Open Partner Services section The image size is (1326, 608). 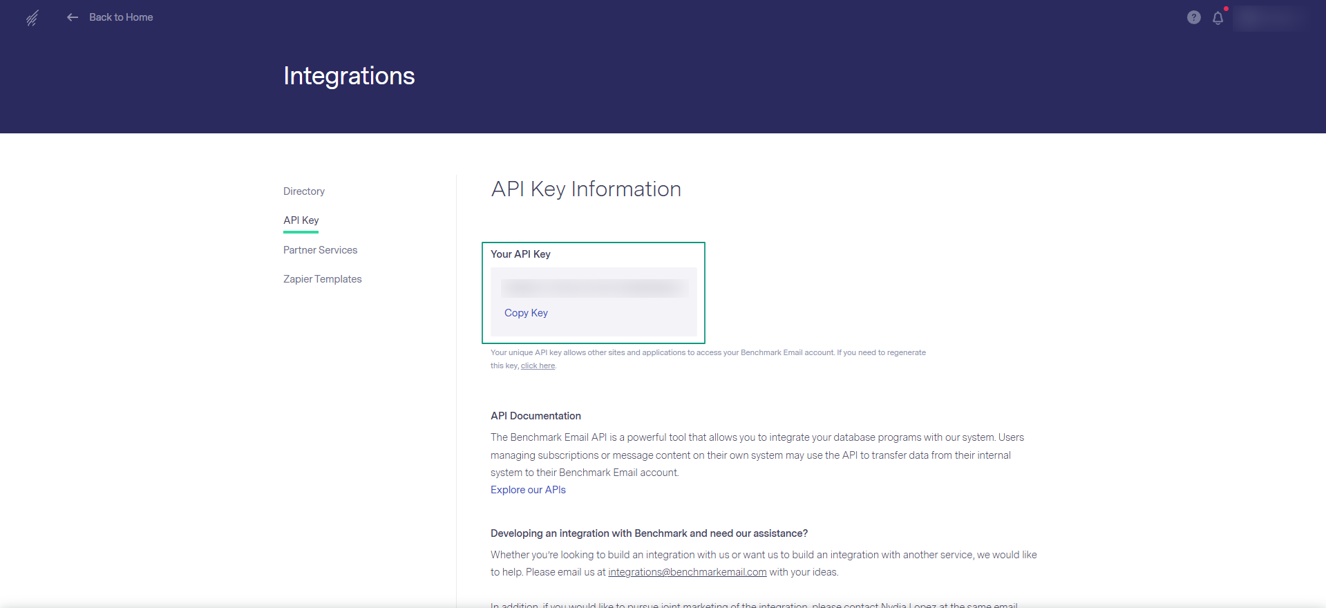(x=320, y=250)
